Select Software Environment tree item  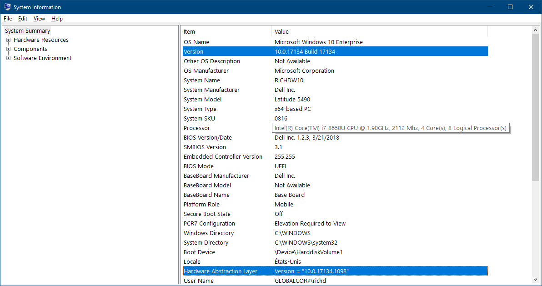click(x=43, y=58)
